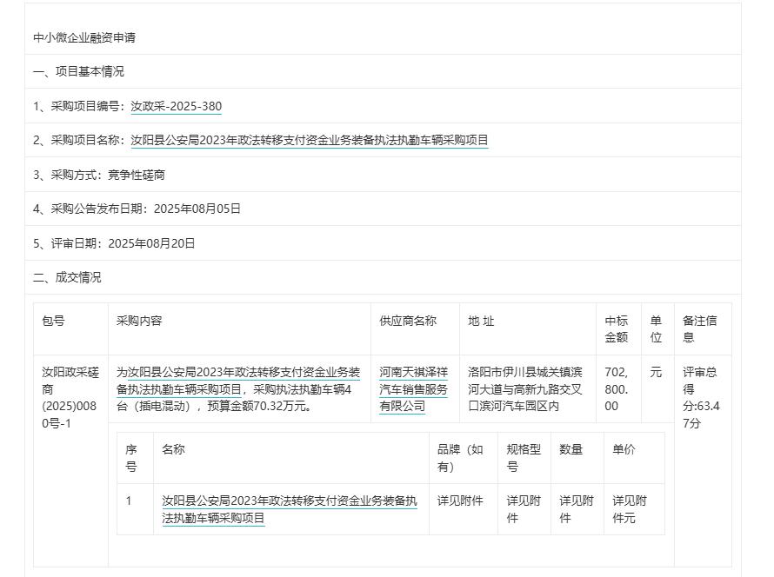Select the 一、项目基本情况 section heading
This screenshot has height=577, width=774.
click(x=79, y=71)
